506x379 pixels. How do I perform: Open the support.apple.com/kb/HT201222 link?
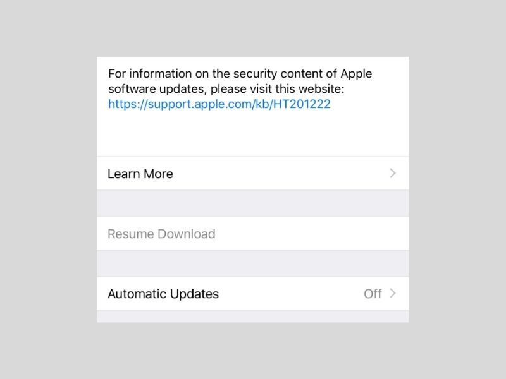219,104
